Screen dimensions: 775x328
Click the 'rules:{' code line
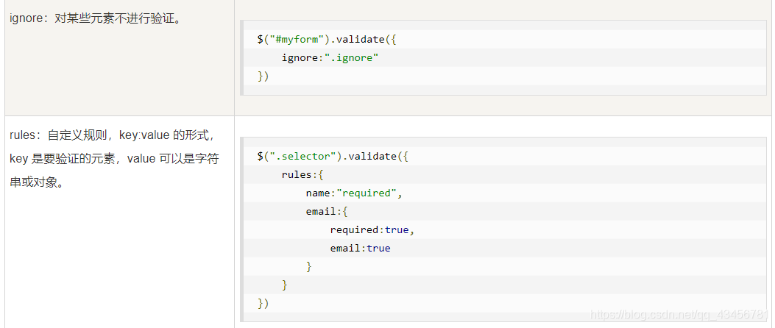302,175
